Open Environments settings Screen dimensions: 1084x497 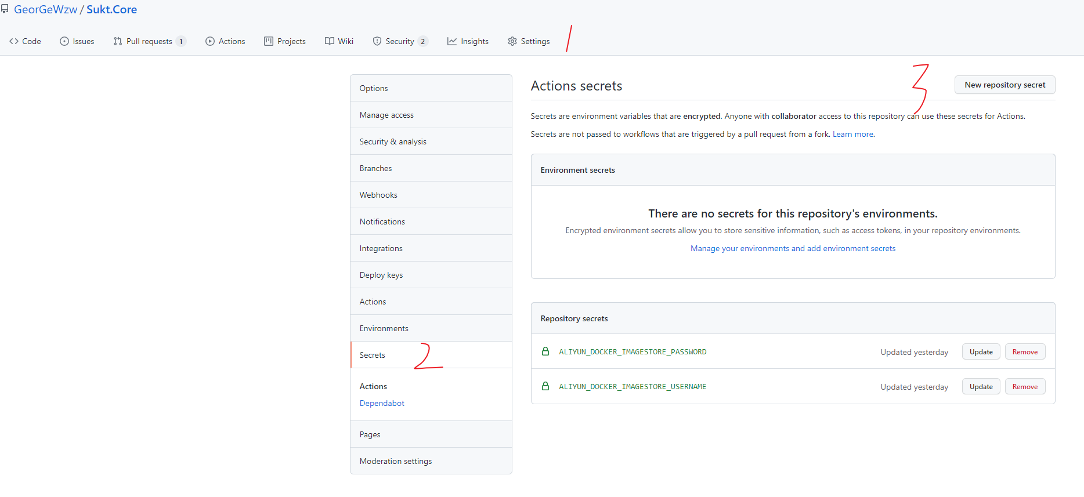coord(431,328)
